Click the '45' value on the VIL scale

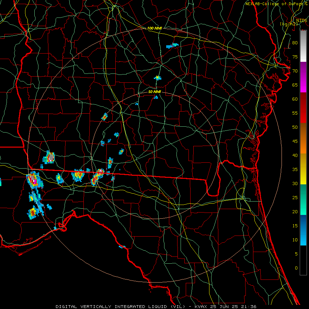[x=295, y=141]
